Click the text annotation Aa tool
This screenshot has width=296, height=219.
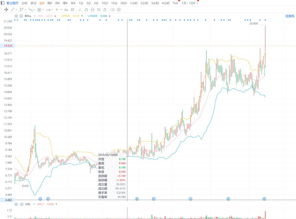66,10
